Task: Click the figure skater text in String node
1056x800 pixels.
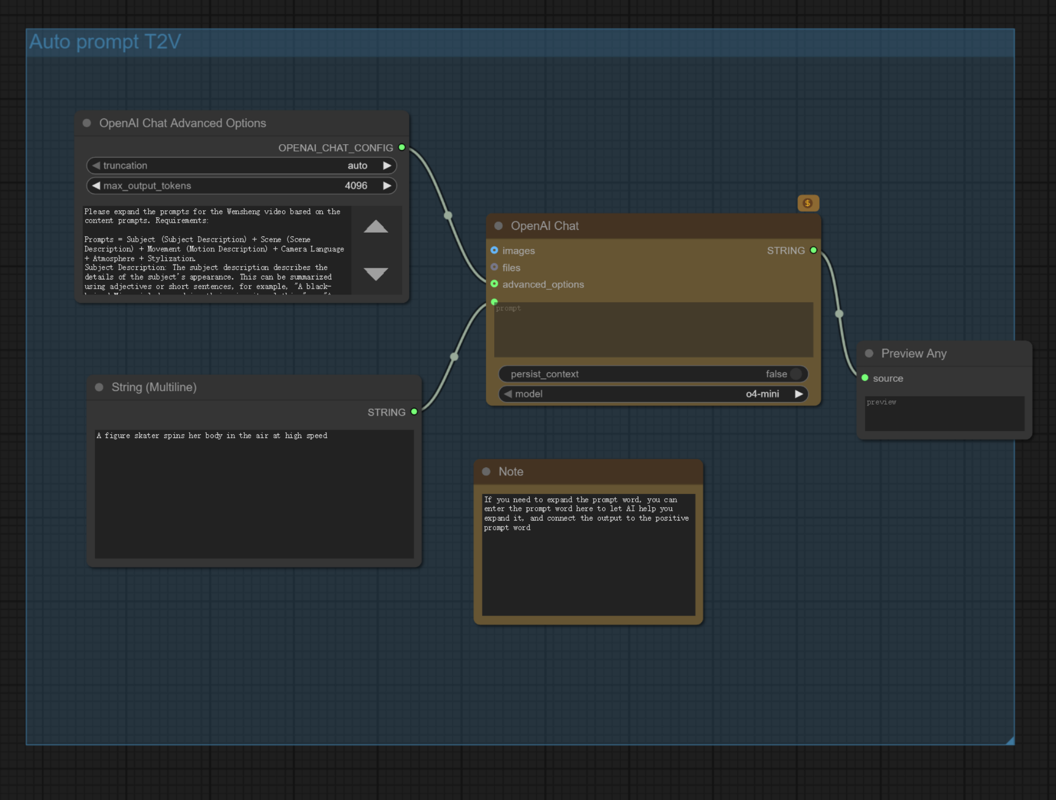Action: coord(212,435)
